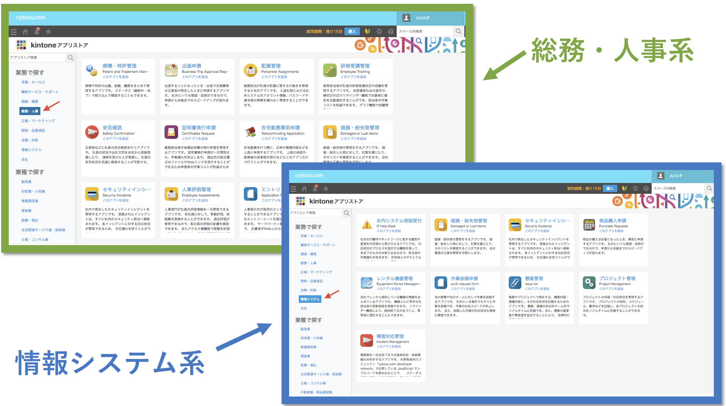This screenshot has width=726, height=406.
Task: Click the プロジェクト管理 gears icon
Action: (589, 283)
